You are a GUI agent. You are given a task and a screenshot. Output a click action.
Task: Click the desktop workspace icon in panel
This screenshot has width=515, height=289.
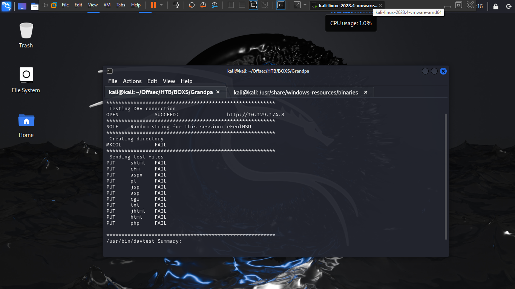tap(22, 6)
